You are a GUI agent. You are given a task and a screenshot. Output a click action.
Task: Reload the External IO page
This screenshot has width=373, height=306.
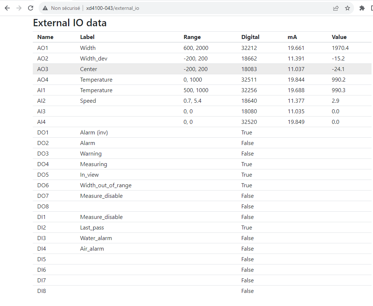[x=31, y=8]
